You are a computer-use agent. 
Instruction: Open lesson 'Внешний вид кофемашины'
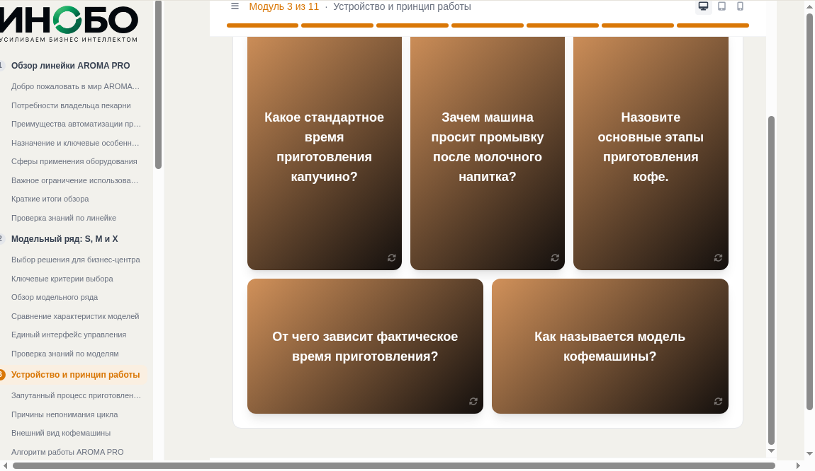[x=61, y=433]
